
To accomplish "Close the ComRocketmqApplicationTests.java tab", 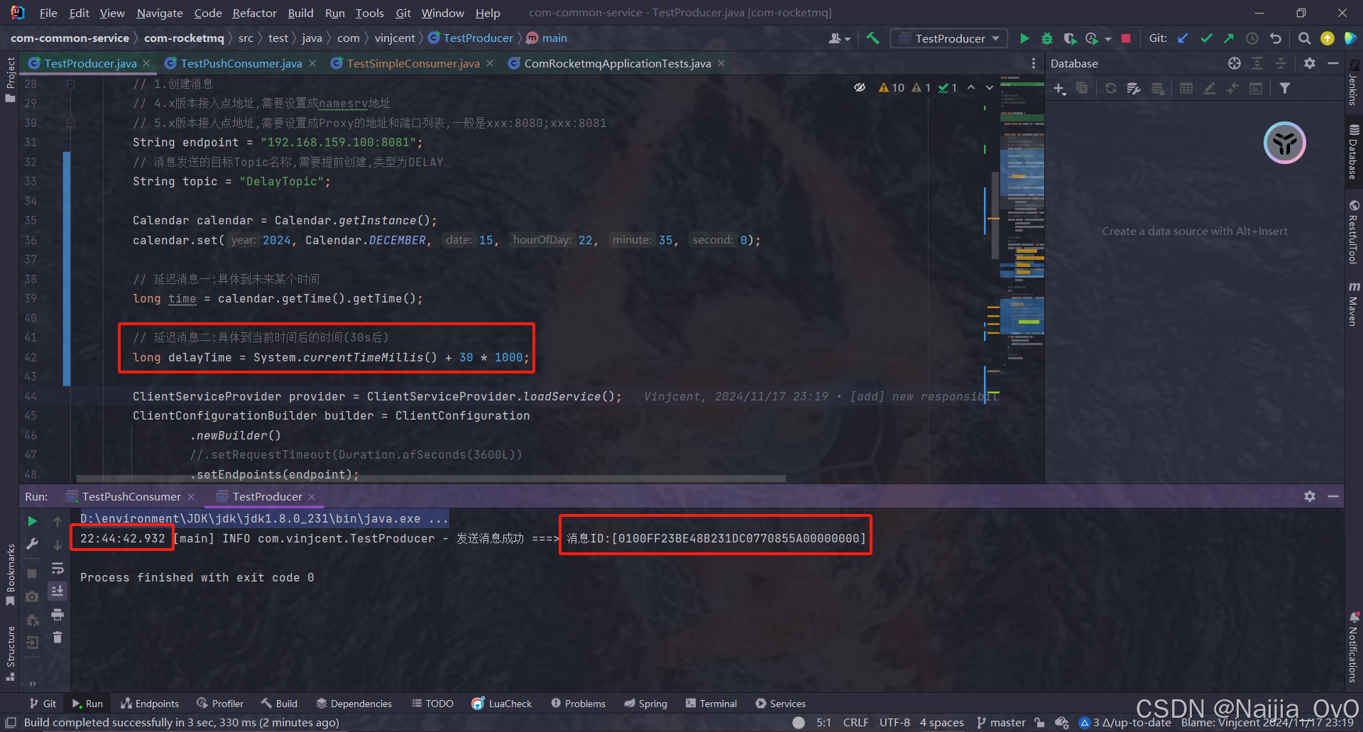I will pyautogui.click(x=721, y=63).
